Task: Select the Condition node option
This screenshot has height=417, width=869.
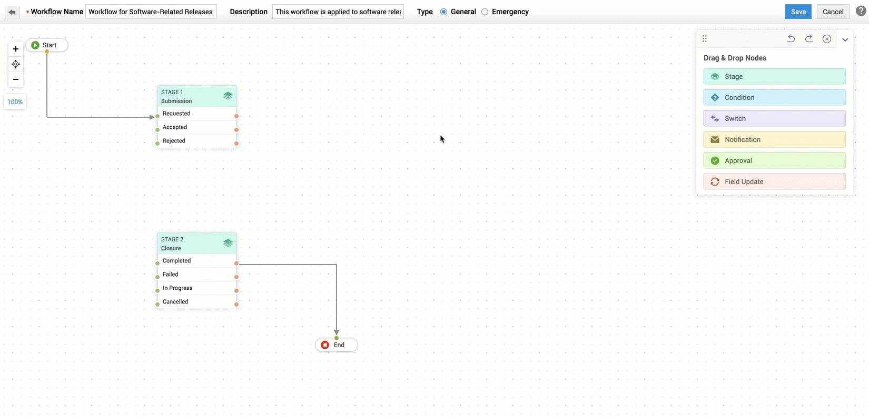Action: coord(774,97)
